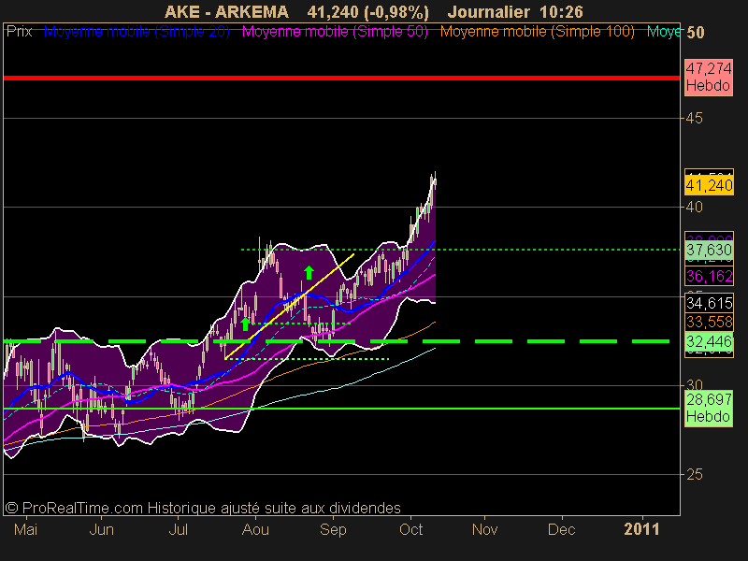Click the 'Oct' month on time axis
This screenshot has width=748, height=561.
pos(410,529)
